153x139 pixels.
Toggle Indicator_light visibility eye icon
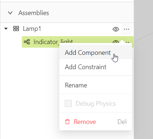(x=115, y=42)
